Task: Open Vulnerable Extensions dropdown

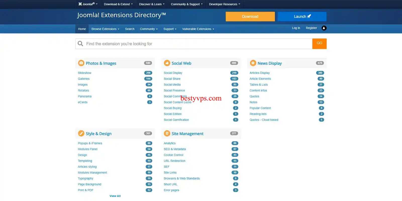Action: [198, 29]
